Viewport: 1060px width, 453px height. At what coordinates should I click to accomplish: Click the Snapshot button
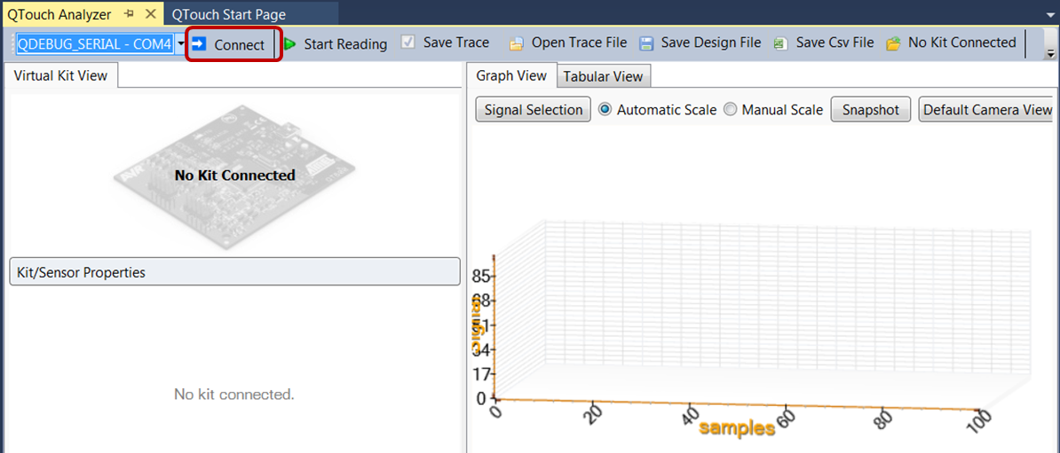[870, 110]
